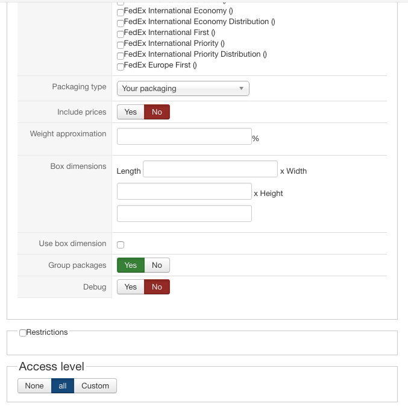Check FedEx International Priority Distribution
Screen dimensions: 408x418
pyautogui.click(x=121, y=55)
